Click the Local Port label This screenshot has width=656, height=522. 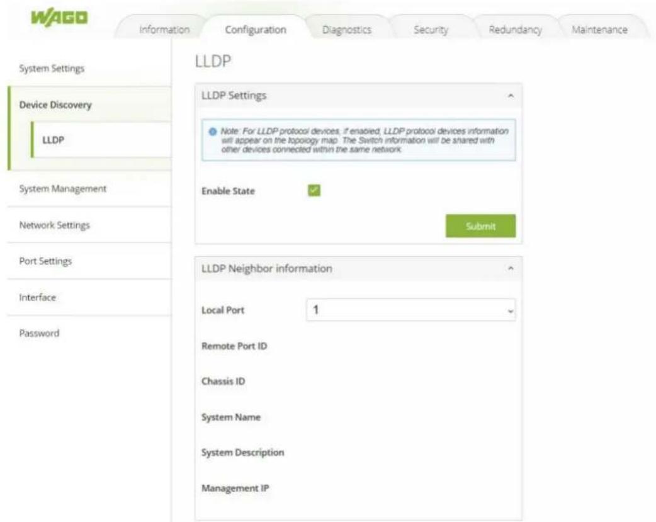click(x=223, y=310)
